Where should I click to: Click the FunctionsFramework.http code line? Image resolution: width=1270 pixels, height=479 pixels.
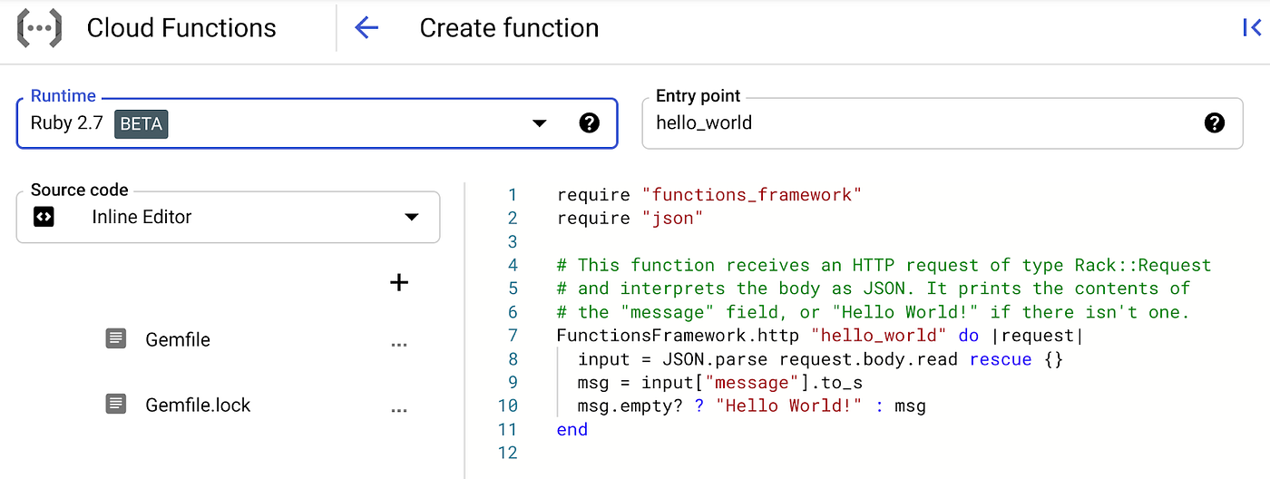click(820, 336)
